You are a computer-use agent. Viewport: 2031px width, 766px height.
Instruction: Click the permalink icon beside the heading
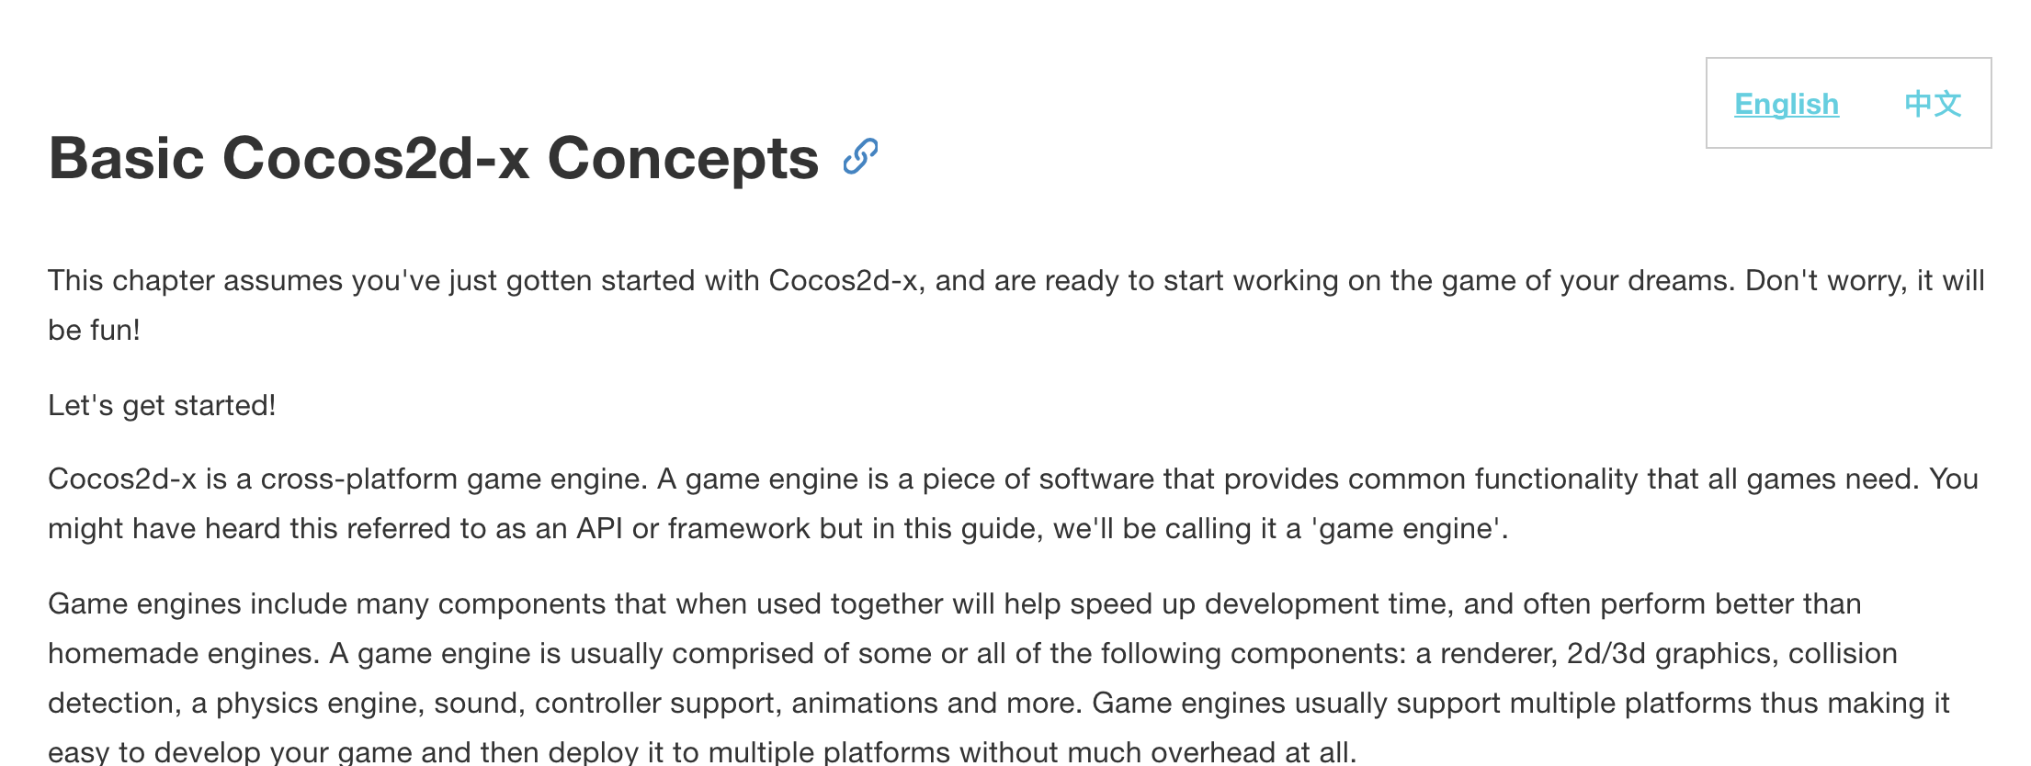tap(859, 155)
